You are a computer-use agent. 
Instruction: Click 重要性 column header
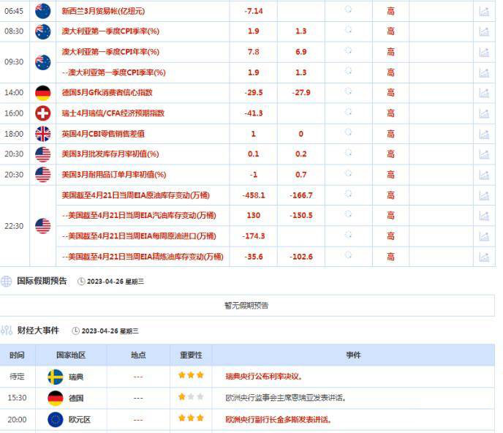(x=192, y=355)
